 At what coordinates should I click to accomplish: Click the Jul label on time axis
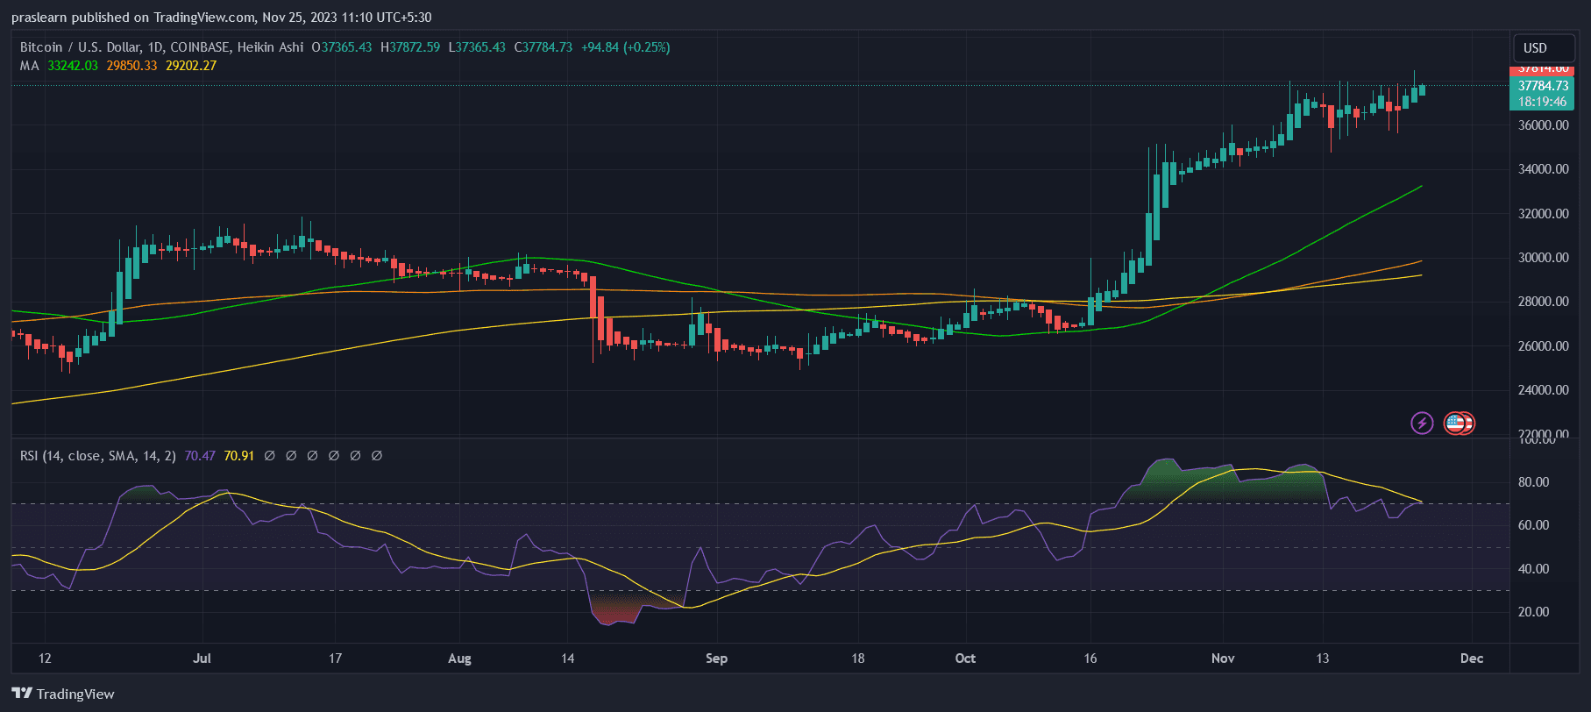202,659
